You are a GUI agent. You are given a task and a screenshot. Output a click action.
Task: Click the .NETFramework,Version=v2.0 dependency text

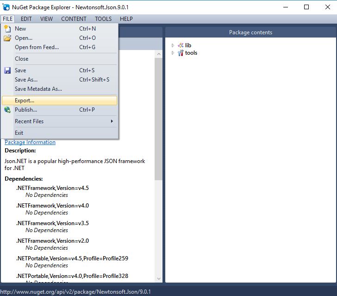tap(52, 241)
